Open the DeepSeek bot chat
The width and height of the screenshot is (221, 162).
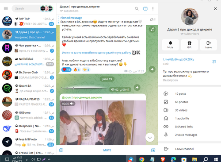pyautogui.click(x=28, y=129)
